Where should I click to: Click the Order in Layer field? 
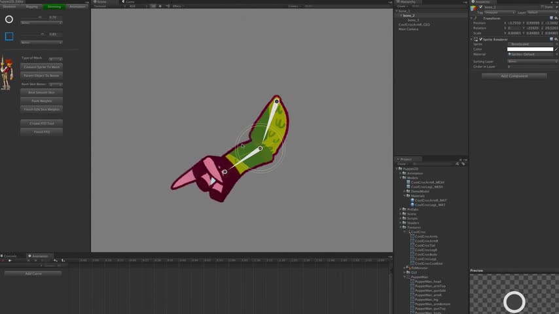click(x=533, y=67)
